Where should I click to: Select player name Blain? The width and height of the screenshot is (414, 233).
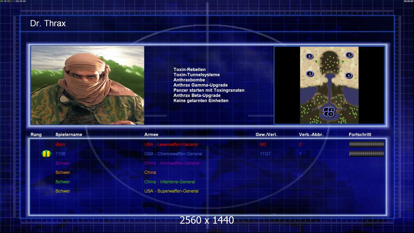60,144
